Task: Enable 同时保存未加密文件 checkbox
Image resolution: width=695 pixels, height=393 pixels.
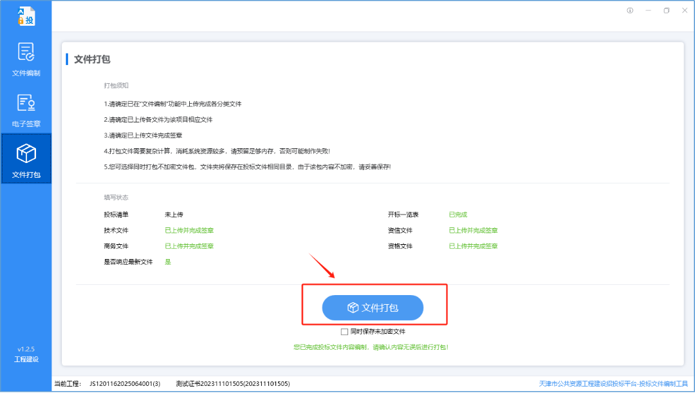Action: (344, 332)
